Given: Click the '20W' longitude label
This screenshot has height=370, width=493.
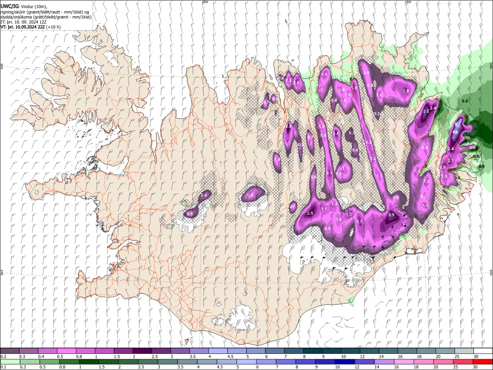Looking at the screenshot, I should 205,2.
